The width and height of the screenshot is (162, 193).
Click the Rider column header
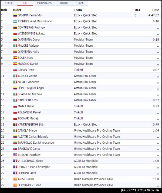tap(17, 10)
